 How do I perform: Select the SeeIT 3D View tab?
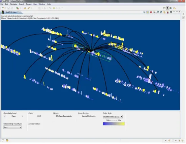(x=11, y=12)
